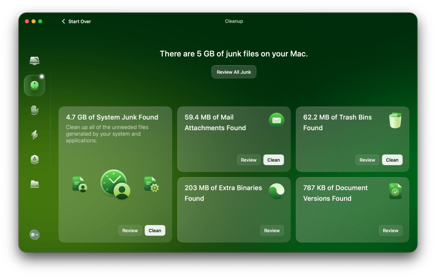Review the 203 MB of Extra Binaries
Screen dimensions: 436x277
pos(271,230)
